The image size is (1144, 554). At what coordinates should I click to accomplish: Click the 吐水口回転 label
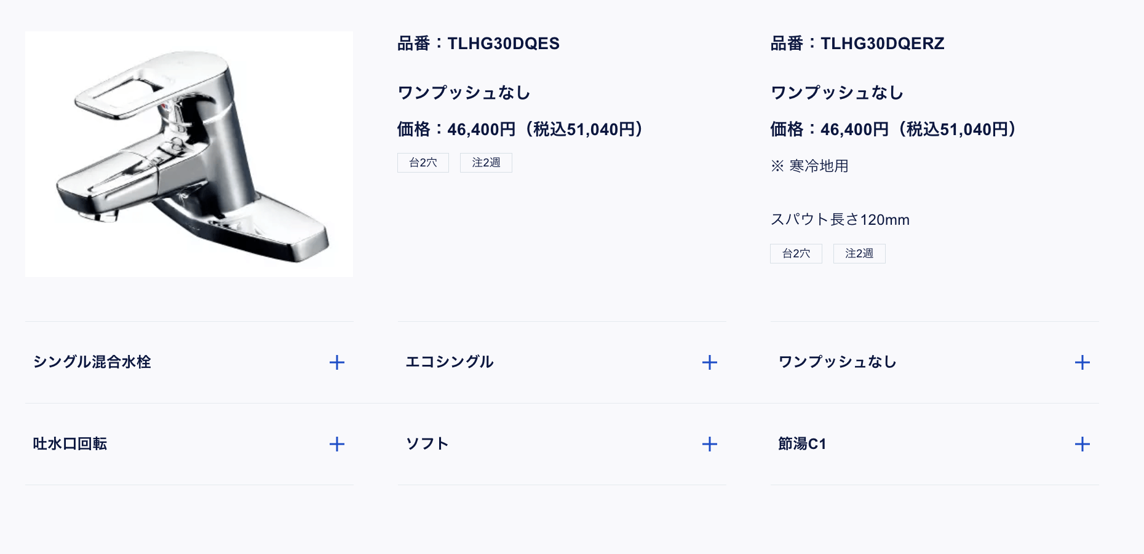coord(70,444)
